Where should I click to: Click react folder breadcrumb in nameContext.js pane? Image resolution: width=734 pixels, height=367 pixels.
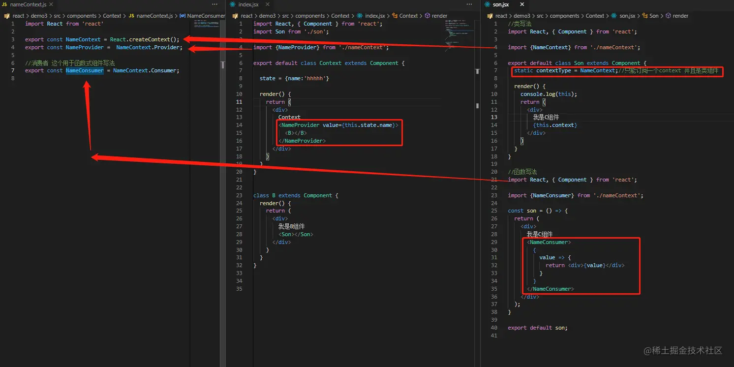click(18, 16)
